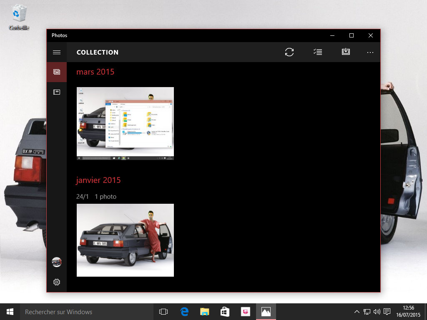Screen dimensions: 427x320
Task: Type in Rechercher sur Windows search box
Action: pos(83,312)
